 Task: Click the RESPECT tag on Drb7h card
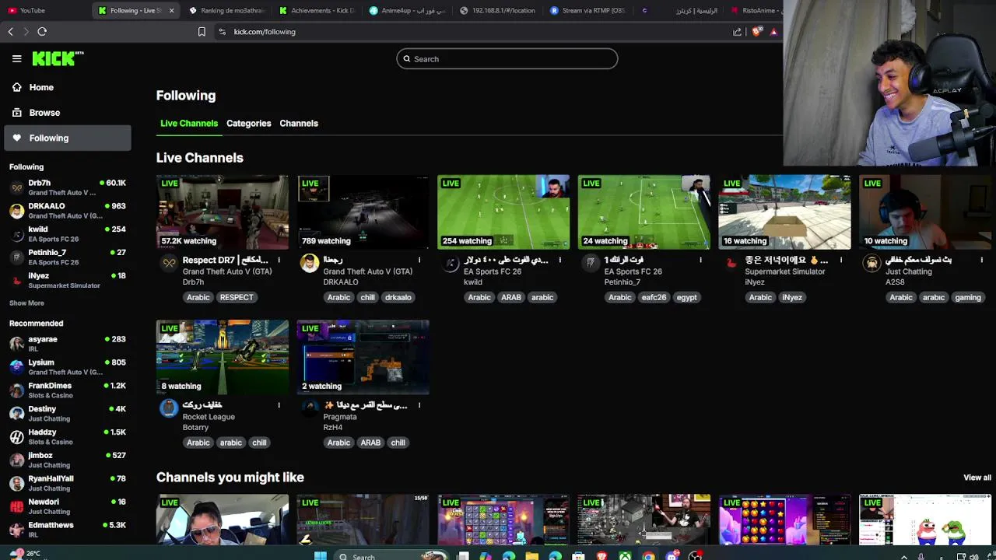pos(237,297)
